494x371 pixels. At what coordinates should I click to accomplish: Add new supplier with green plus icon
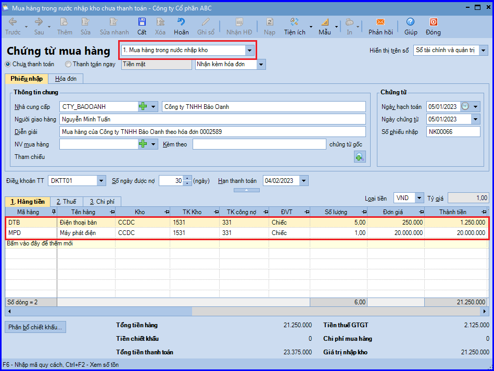pos(143,107)
